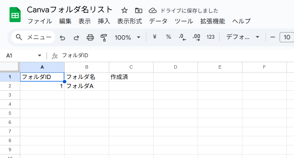Screen dimensions: 294x158
Task: Star the Canvaフォルダ名リスト document
Action: [124, 10]
